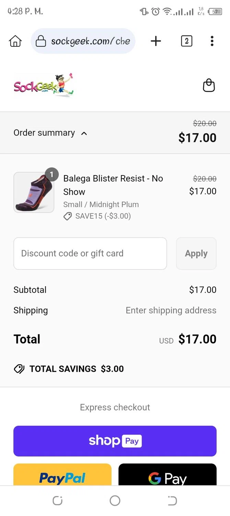Image resolution: width=230 pixels, height=516 pixels.
Task: Open the browser three-dot menu
Action: [212, 41]
